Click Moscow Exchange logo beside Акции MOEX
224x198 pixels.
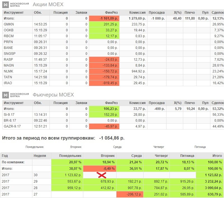pyautogui.click(x=15, y=4)
